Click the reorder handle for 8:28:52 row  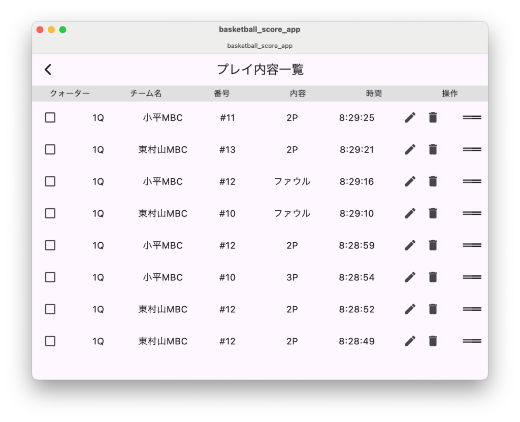point(472,309)
